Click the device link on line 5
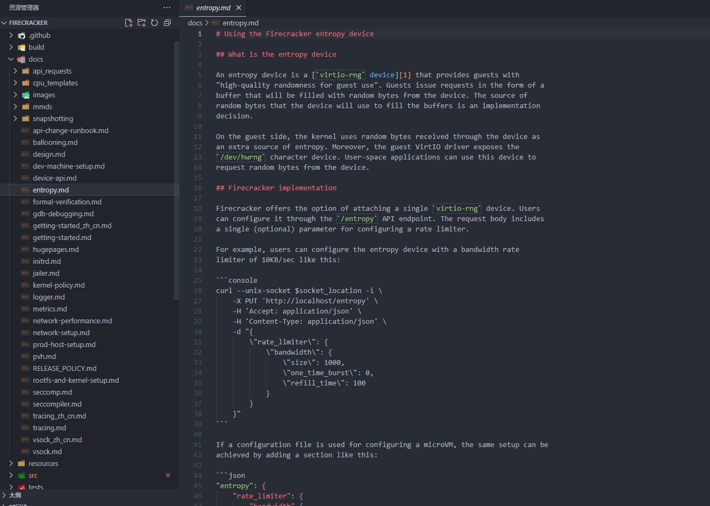This screenshot has width=710, height=506. (x=382, y=75)
